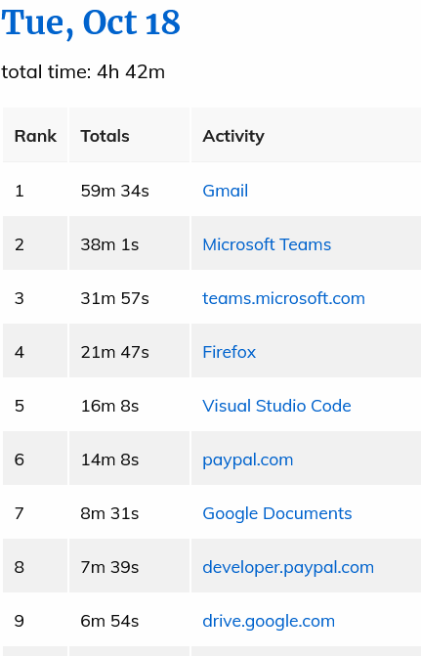
Task: Click the total time 4h 42m text
Action: coord(83,72)
